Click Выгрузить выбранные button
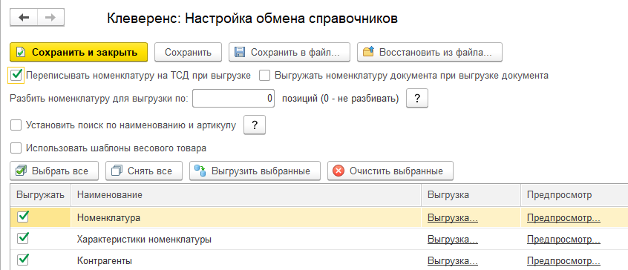This screenshot has height=270, width=628. point(255,171)
